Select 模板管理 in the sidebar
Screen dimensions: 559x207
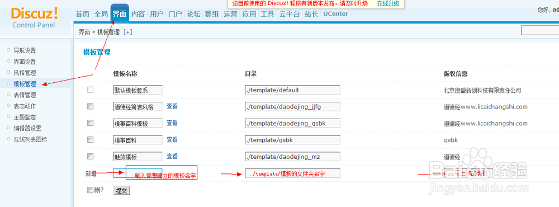tap(25, 84)
